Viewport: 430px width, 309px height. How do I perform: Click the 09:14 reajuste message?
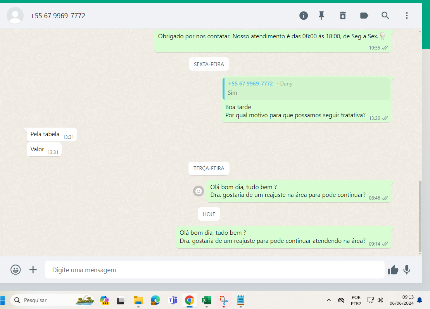[x=283, y=237]
